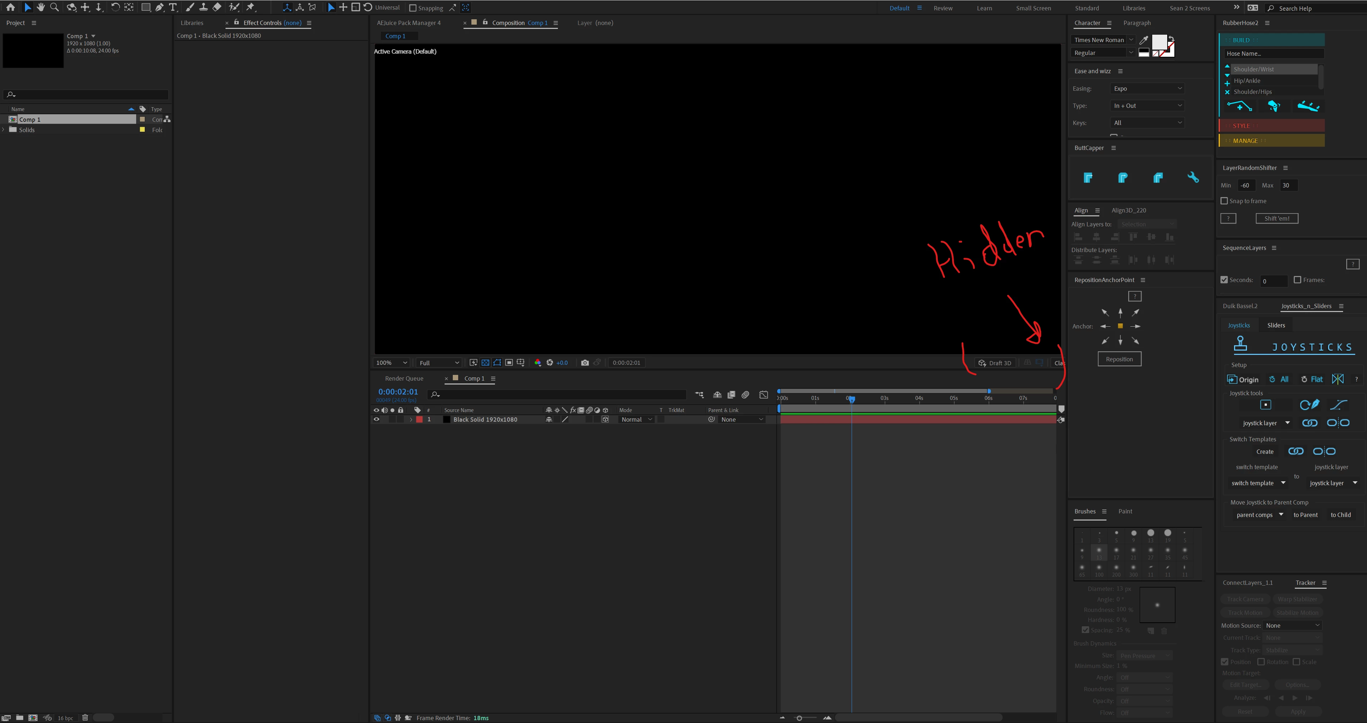Click the Reposition button
This screenshot has width=1367, height=723.
pyautogui.click(x=1119, y=359)
